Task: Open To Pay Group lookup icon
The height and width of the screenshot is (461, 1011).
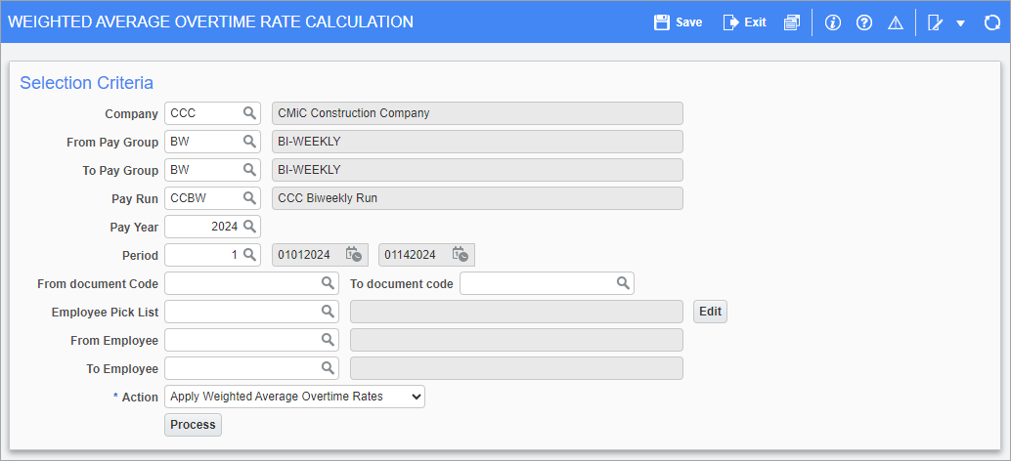Action: click(x=249, y=170)
